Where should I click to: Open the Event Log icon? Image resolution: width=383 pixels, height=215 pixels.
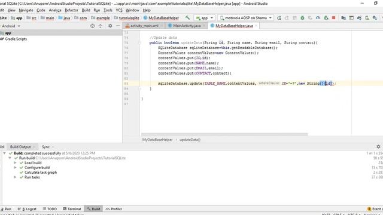point(369,209)
